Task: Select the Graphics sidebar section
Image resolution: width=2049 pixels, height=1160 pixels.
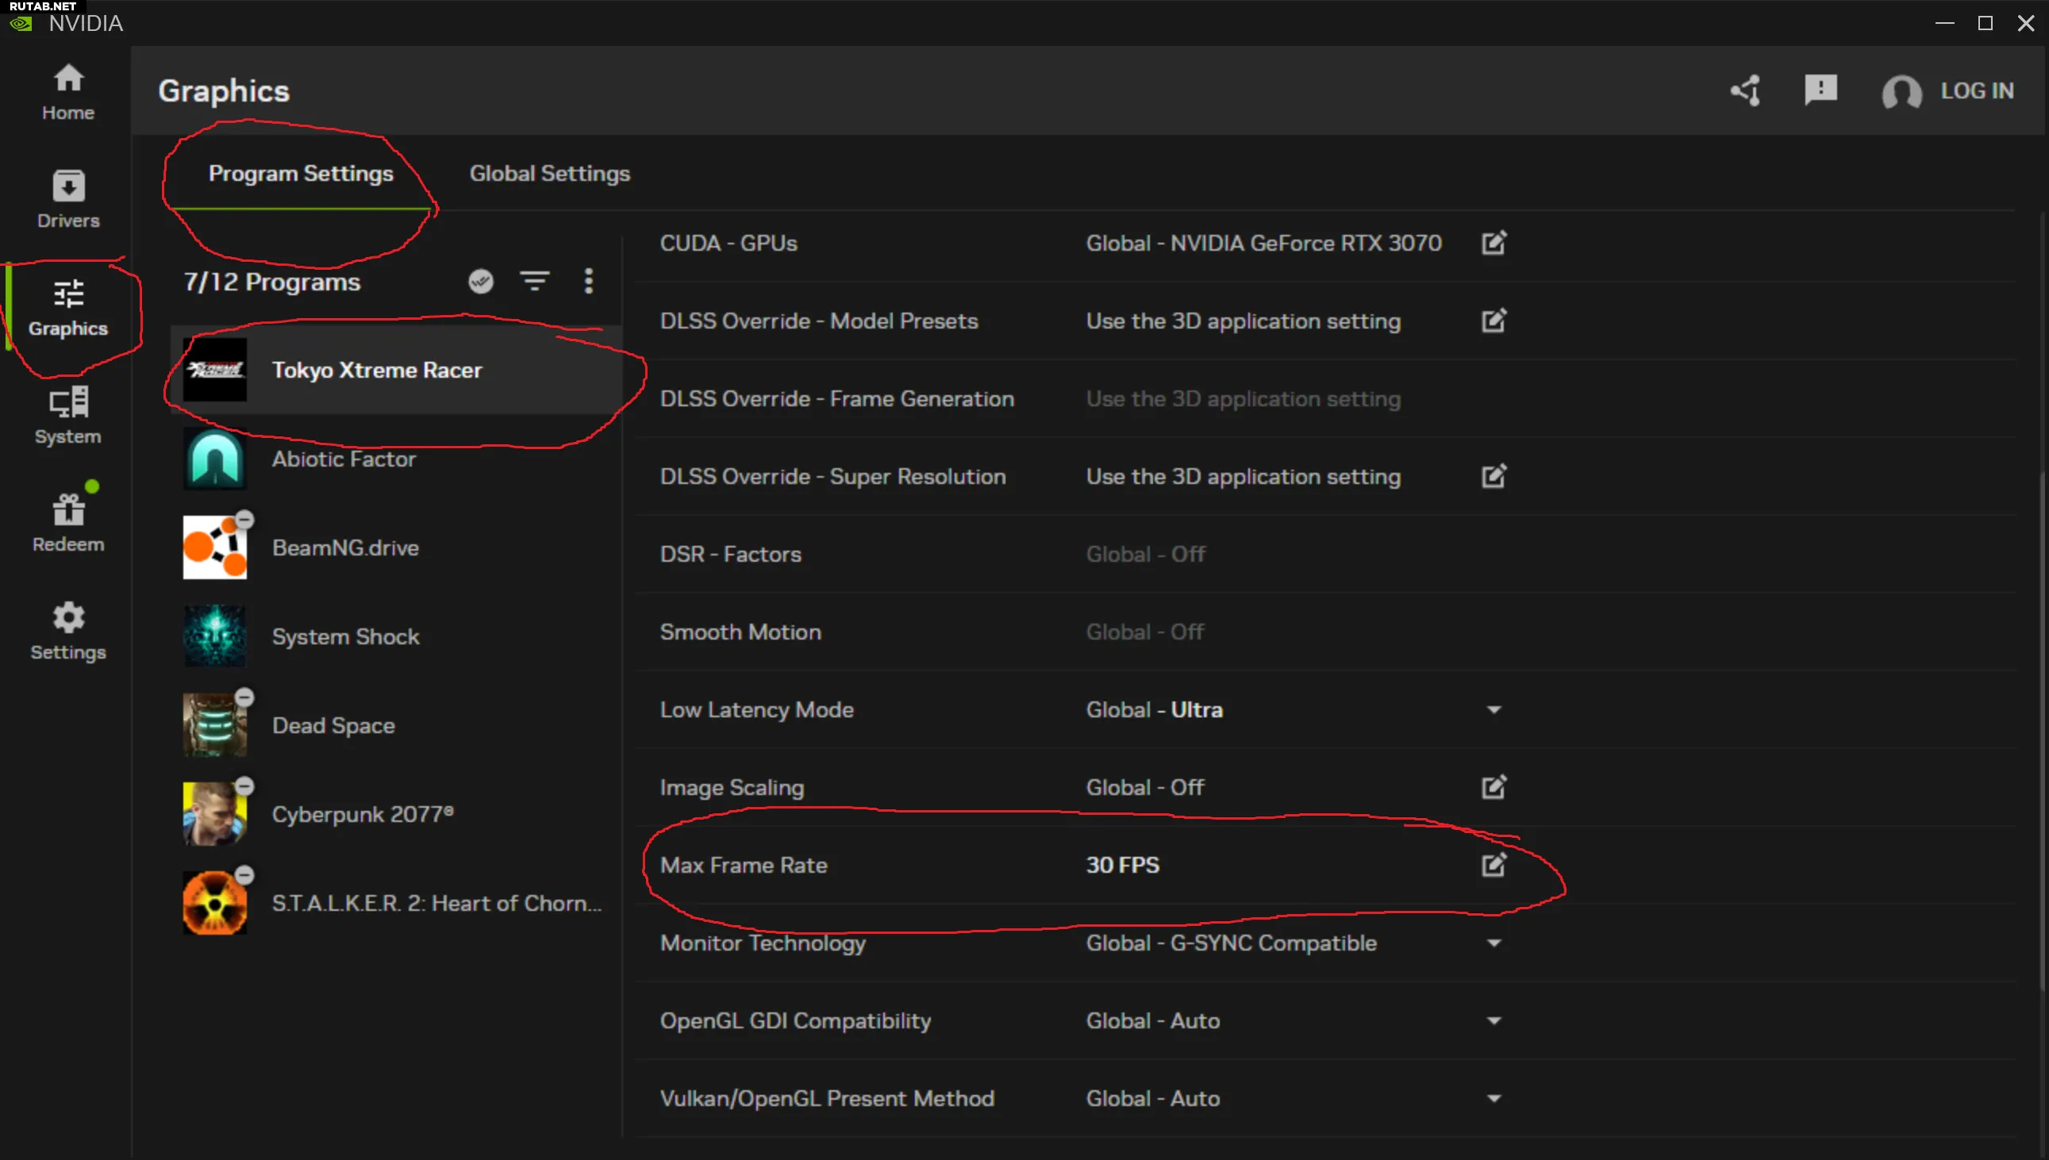Action: point(67,309)
